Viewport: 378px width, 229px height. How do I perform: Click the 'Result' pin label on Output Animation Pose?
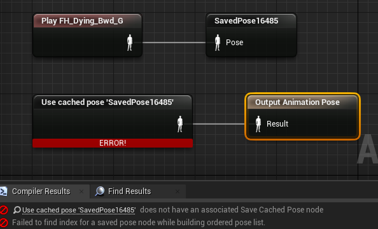[277, 124]
